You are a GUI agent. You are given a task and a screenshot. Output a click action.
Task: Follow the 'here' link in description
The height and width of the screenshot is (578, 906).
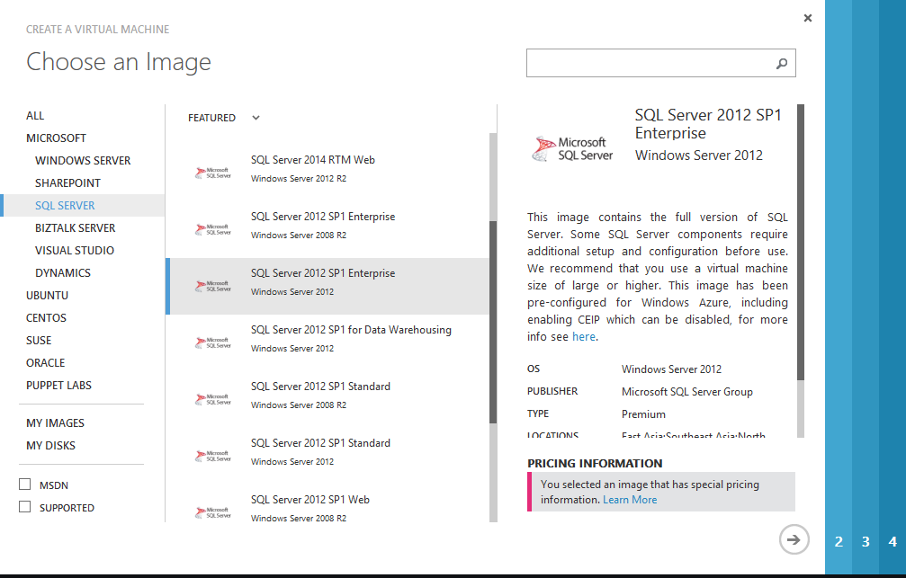(584, 336)
